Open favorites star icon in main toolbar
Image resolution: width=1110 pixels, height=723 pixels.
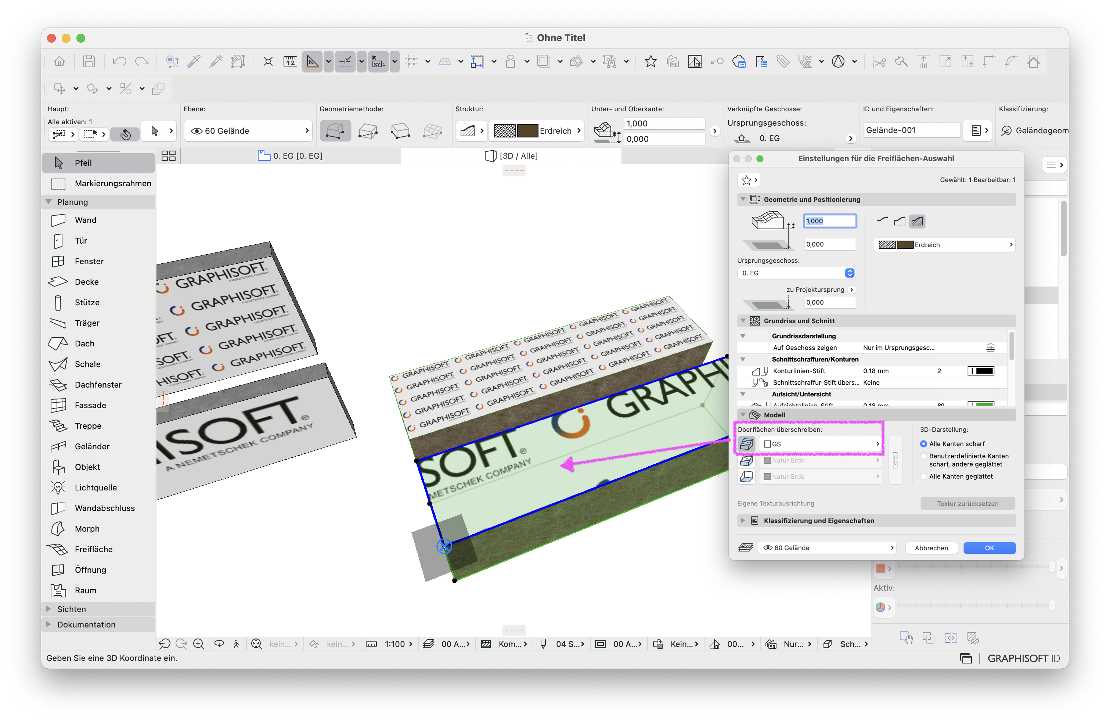[650, 62]
